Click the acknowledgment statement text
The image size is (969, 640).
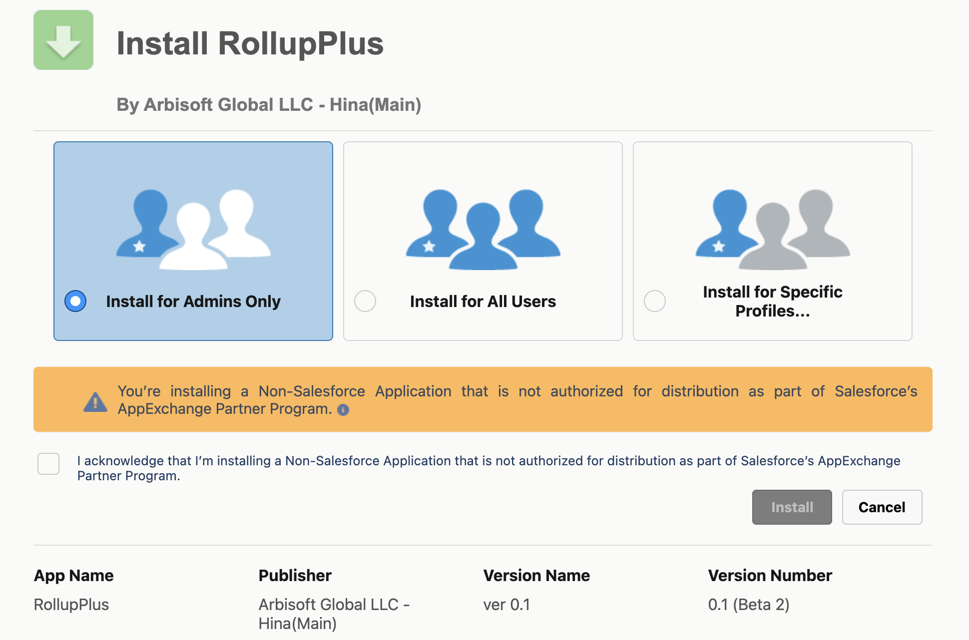coord(488,468)
